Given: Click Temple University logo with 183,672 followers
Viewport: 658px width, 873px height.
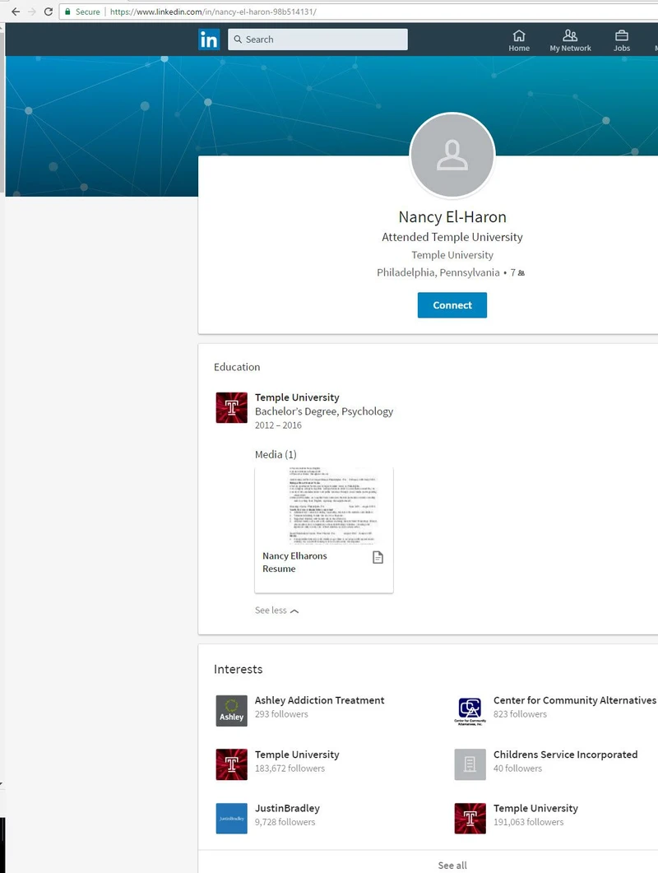Looking at the screenshot, I should (x=232, y=764).
